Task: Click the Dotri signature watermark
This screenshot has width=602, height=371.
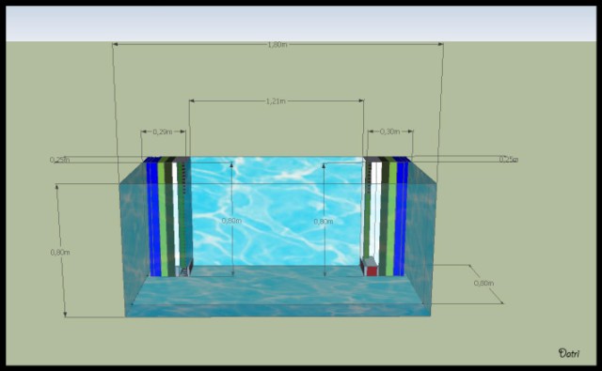Action: (569, 352)
